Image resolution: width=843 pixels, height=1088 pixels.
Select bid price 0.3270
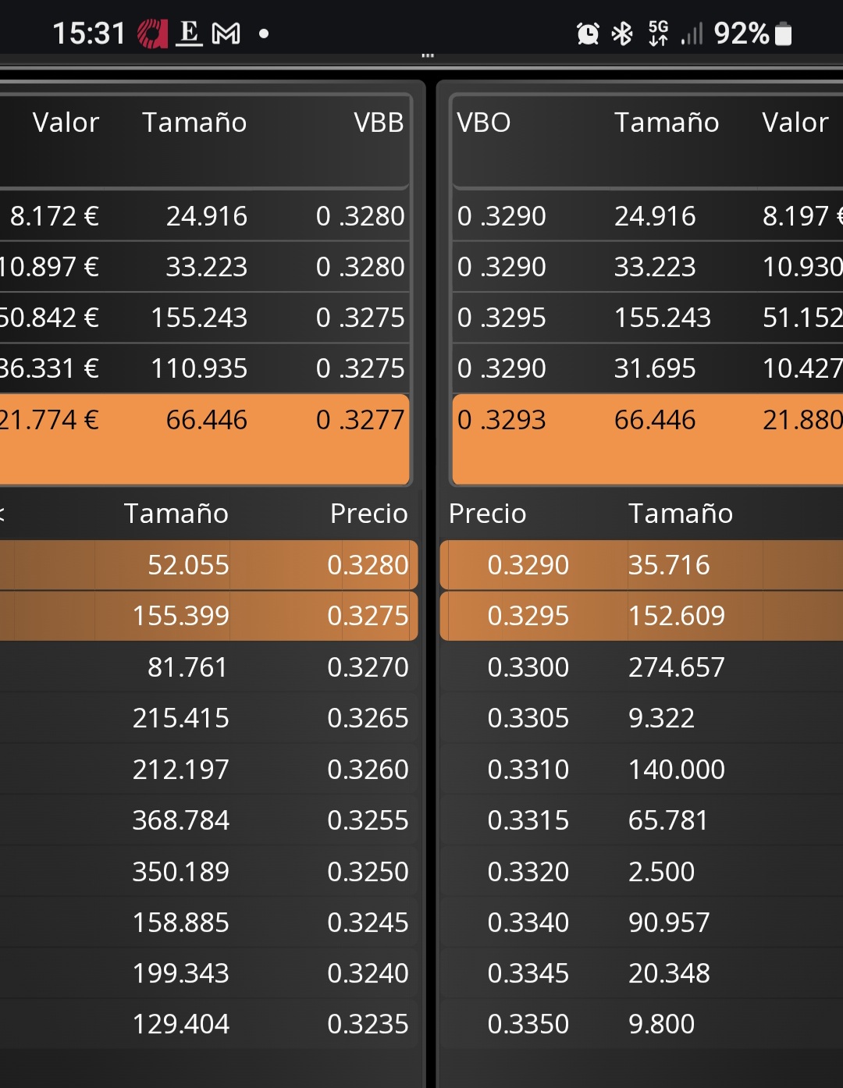tap(368, 667)
